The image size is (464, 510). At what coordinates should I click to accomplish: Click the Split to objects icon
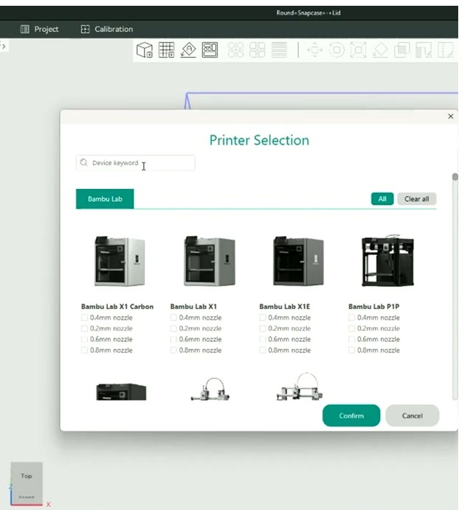(236, 50)
